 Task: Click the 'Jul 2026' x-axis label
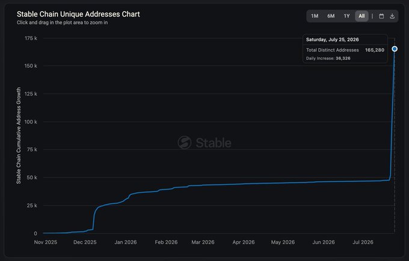[363, 242]
